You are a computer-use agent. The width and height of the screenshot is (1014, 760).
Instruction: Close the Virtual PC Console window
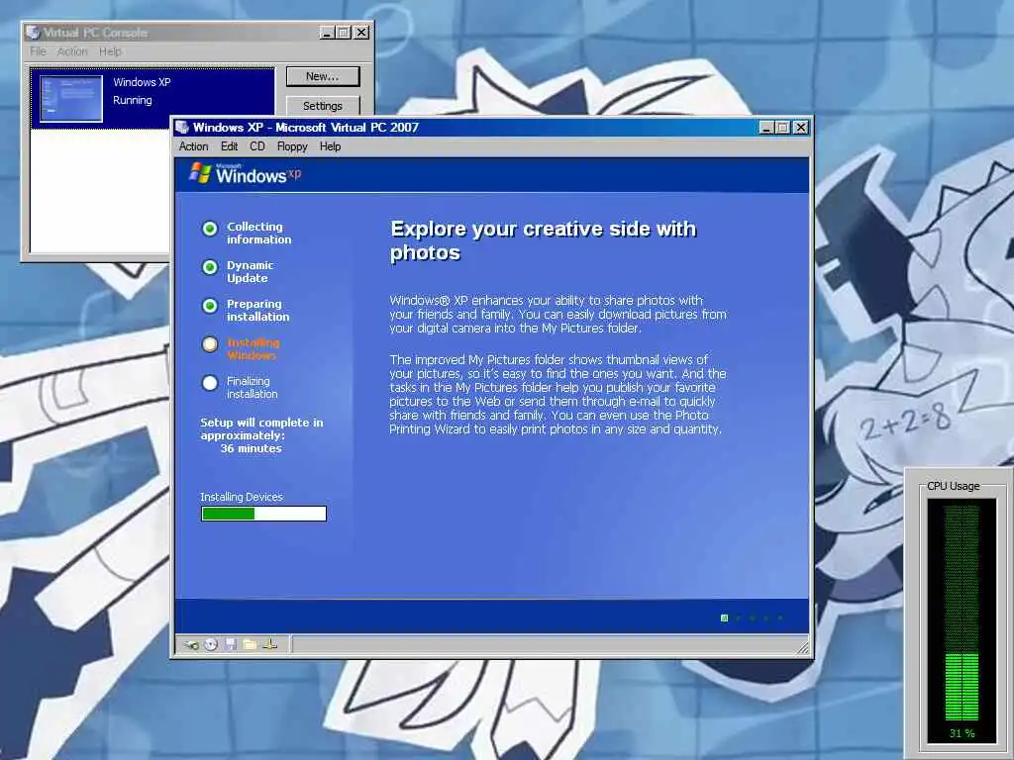tap(361, 33)
